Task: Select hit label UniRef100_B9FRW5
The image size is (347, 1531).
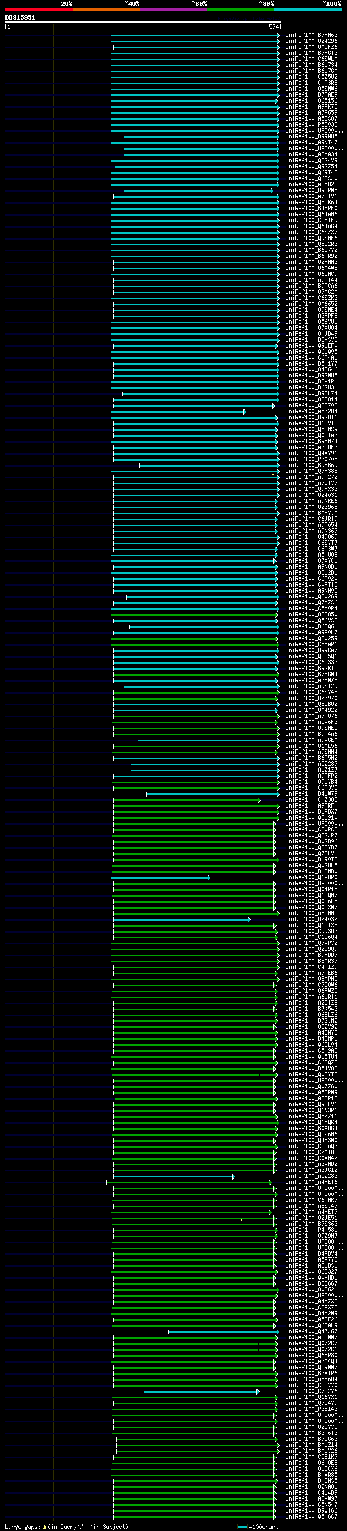Action: 311,190
